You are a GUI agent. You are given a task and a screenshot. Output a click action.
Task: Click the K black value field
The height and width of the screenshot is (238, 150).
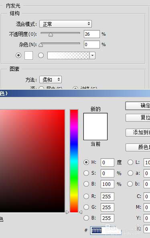click(147, 229)
